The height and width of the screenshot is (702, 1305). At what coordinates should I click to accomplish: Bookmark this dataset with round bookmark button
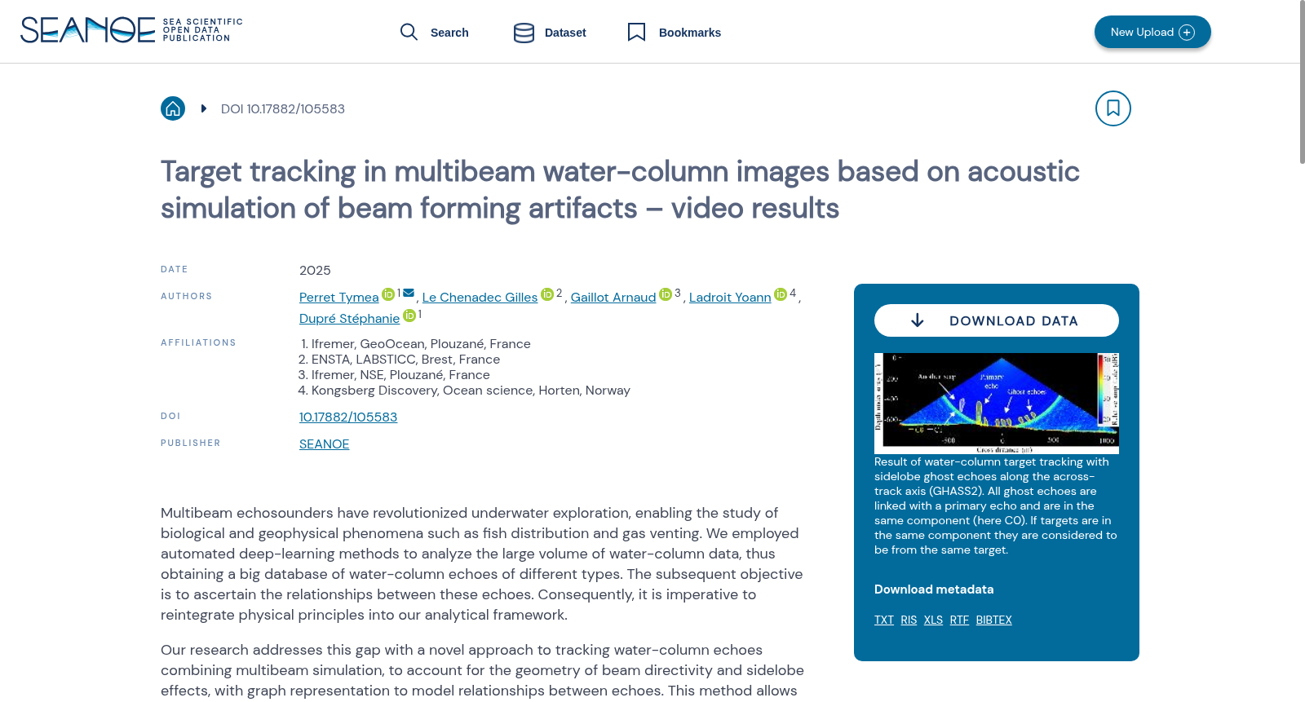(x=1113, y=108)
